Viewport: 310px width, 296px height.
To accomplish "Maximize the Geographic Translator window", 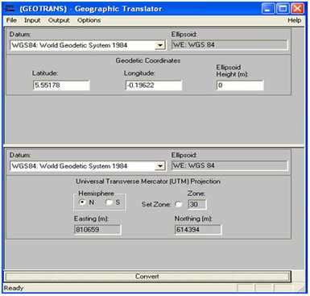I will point(283,9).
